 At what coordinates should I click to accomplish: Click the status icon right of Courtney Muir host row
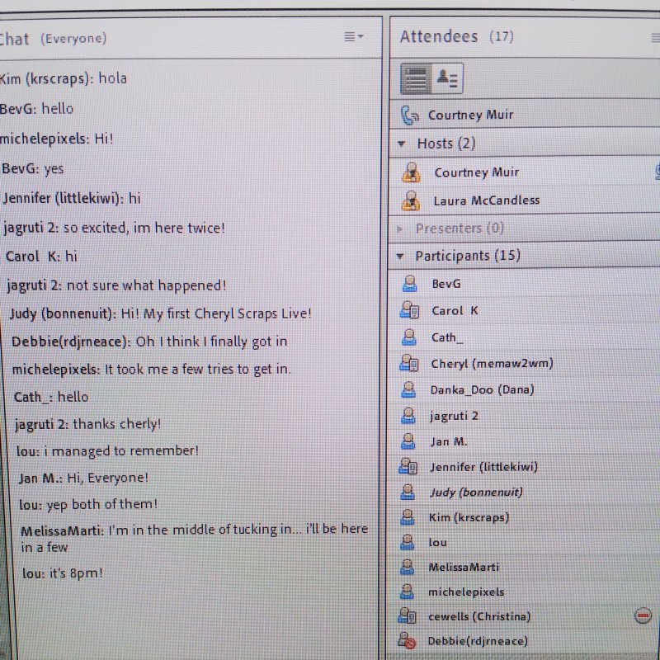(x=657, y=172)
